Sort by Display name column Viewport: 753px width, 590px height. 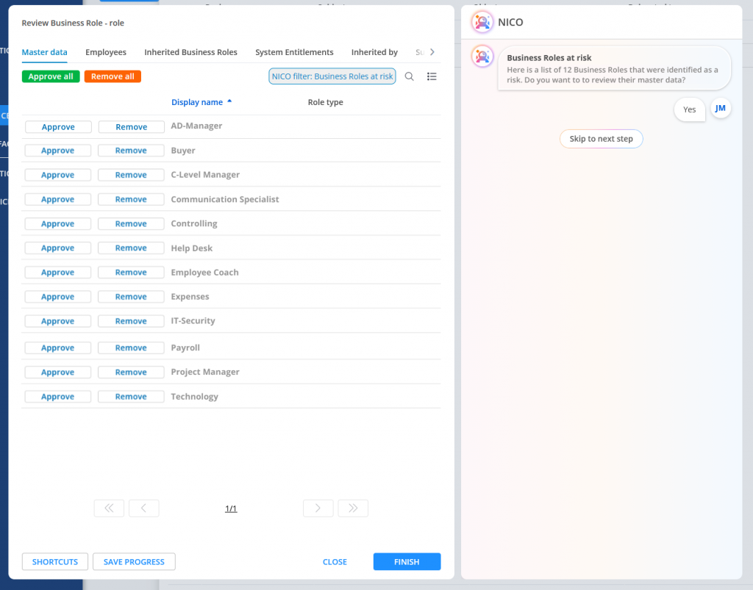point(197,102)
